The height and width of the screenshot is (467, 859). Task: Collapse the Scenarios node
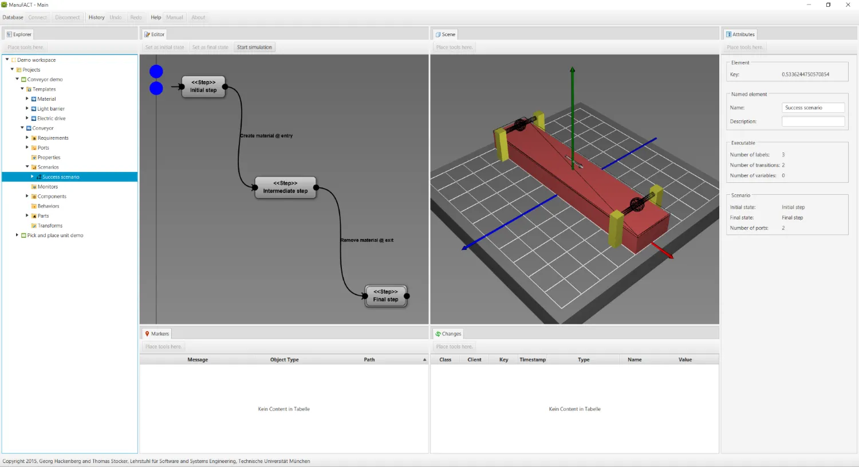(27, 167)
